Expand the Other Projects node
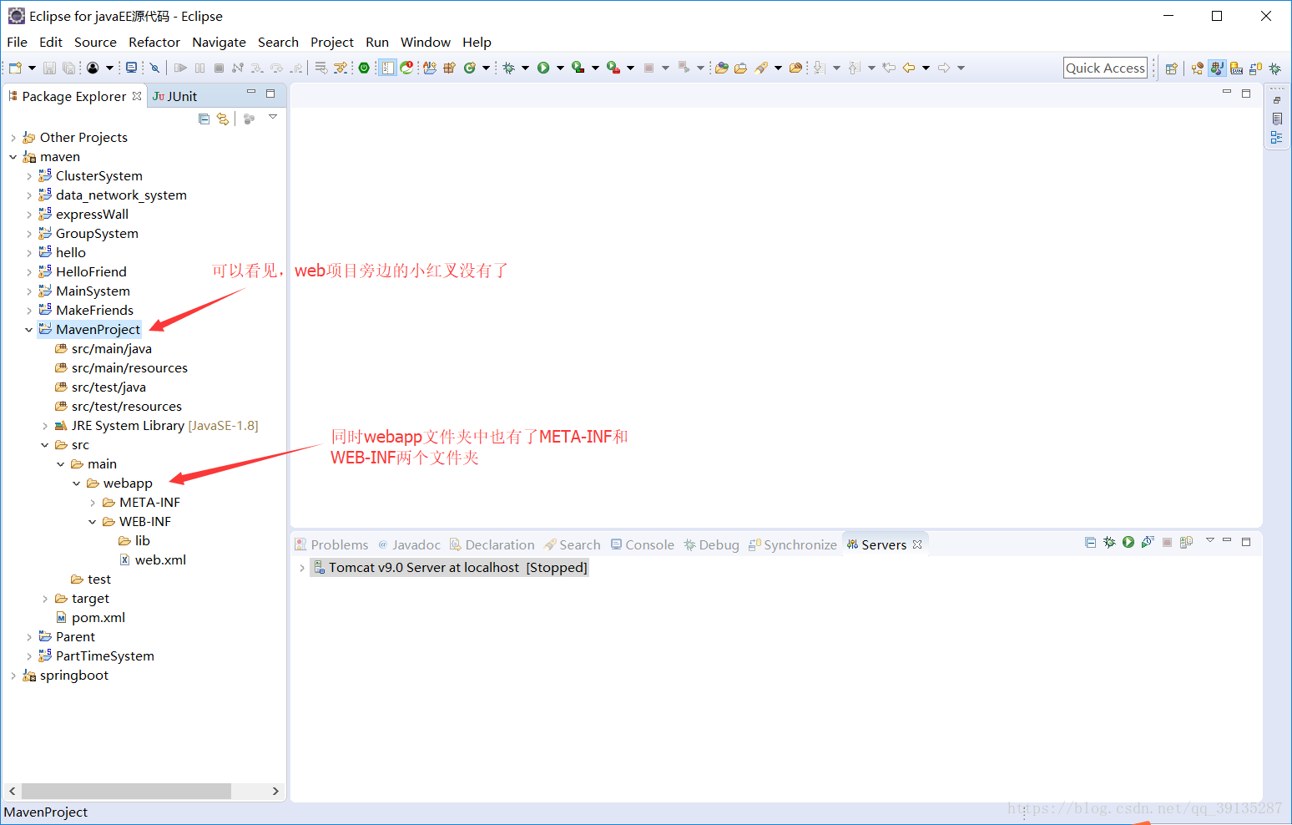The image size is (1292, 825). (x=13, y=138)
